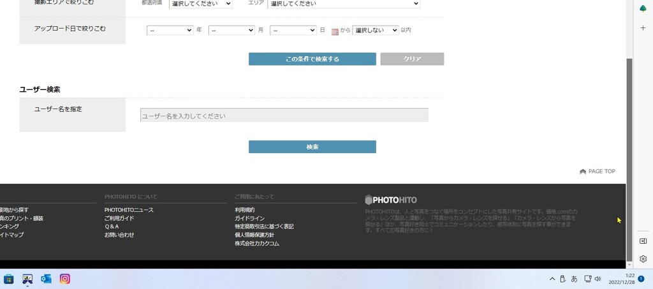Click the username input field

tap(284, 115)
